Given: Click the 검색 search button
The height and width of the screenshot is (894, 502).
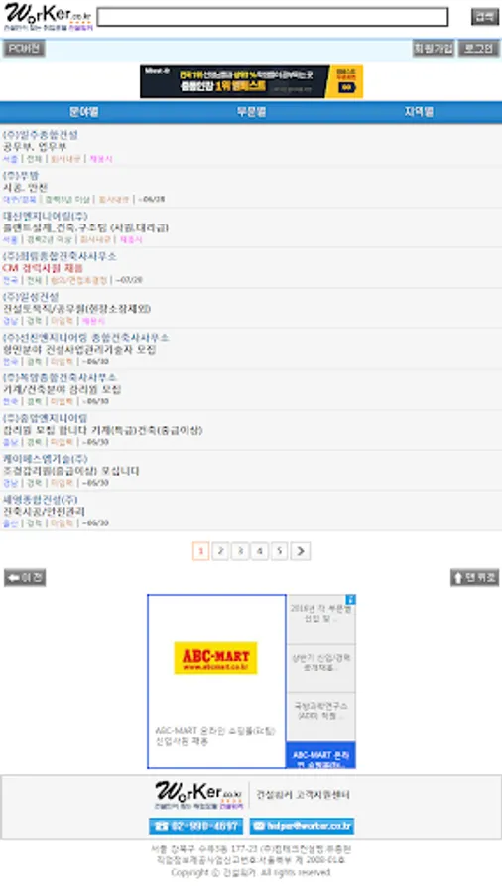Looking at the screenshot, I should coord(485,17).
